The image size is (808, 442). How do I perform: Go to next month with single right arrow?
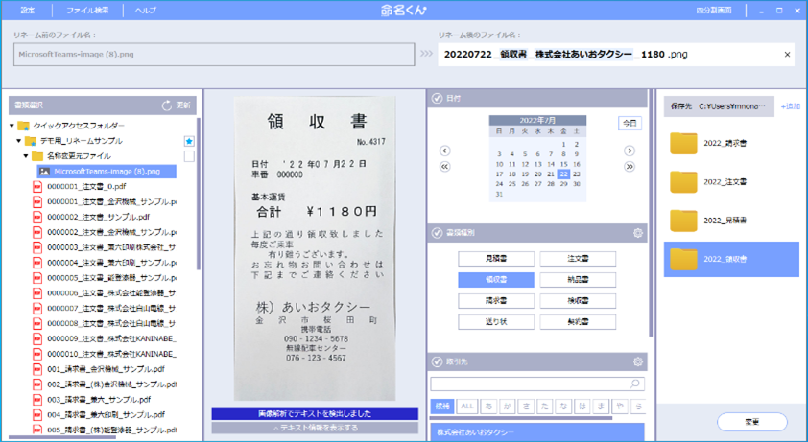click(630, 151)
